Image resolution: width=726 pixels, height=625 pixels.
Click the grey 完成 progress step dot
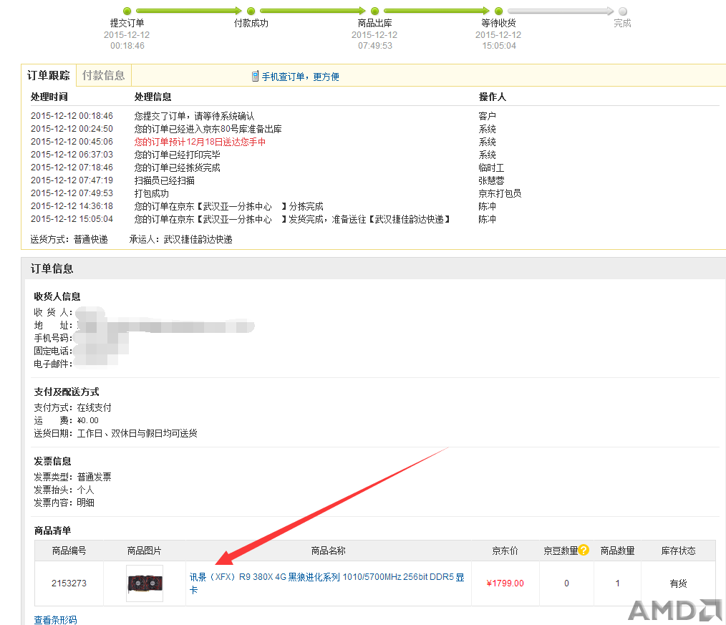(623, 11)
